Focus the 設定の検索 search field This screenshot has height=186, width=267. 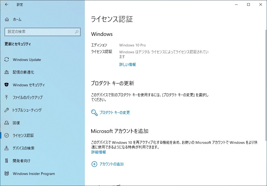43,32
